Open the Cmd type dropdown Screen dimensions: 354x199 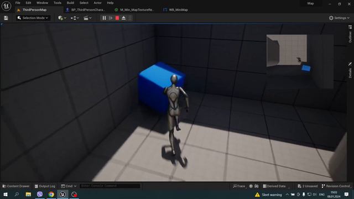[69, 186]
